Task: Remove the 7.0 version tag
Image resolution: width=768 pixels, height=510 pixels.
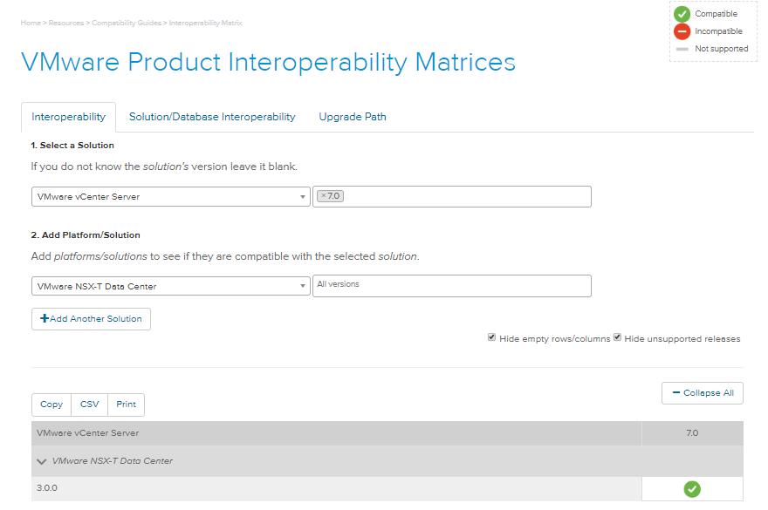Action: pyautogui.click(x=323, y=196)
